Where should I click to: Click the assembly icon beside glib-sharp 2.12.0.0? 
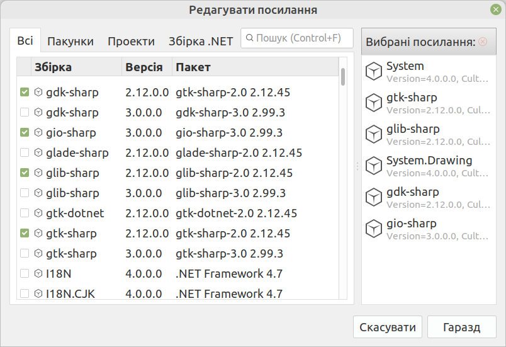click(x=38, y=173)
